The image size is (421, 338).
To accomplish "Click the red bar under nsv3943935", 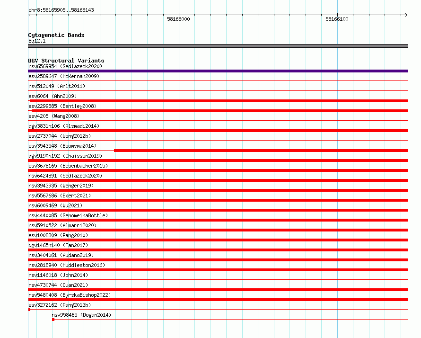I will tap(218, 190).
